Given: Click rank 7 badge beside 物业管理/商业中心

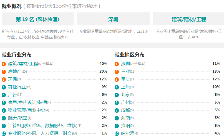Looking at the screenshot, I should (4, 110).
